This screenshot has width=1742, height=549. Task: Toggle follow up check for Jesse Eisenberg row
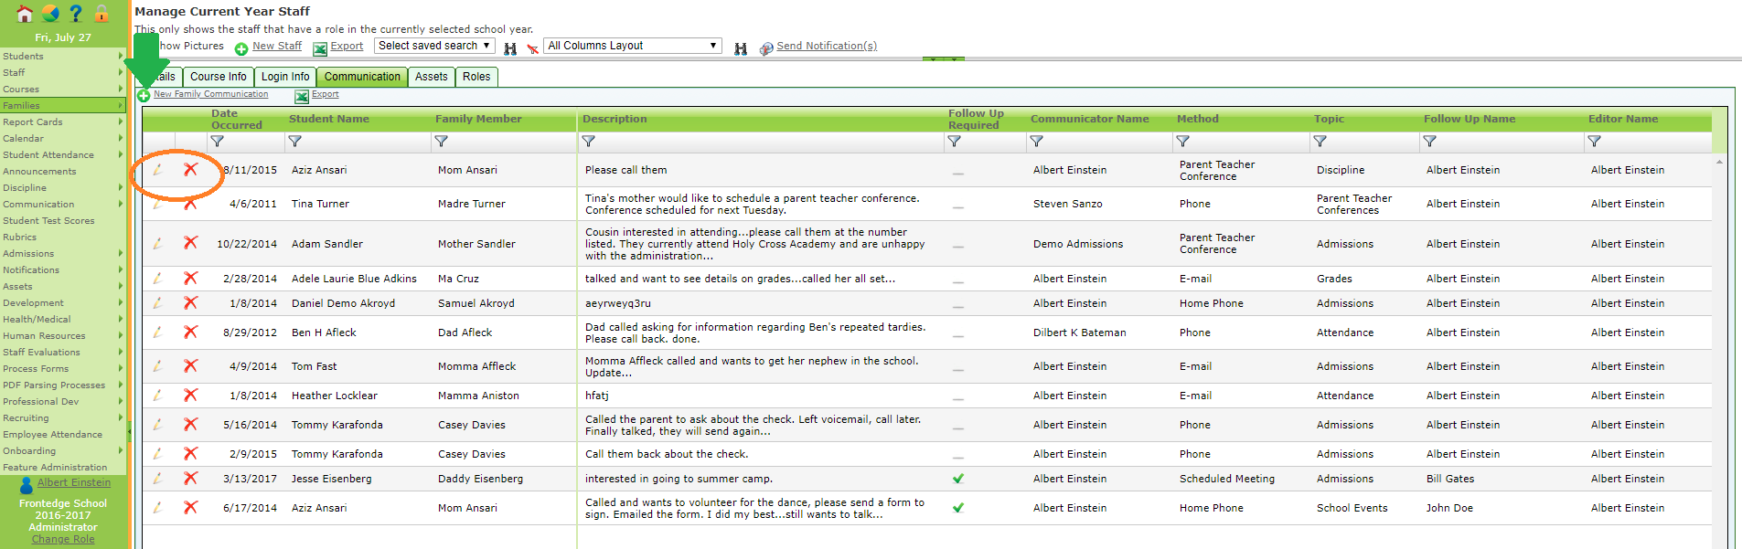[x=958, y=479]
